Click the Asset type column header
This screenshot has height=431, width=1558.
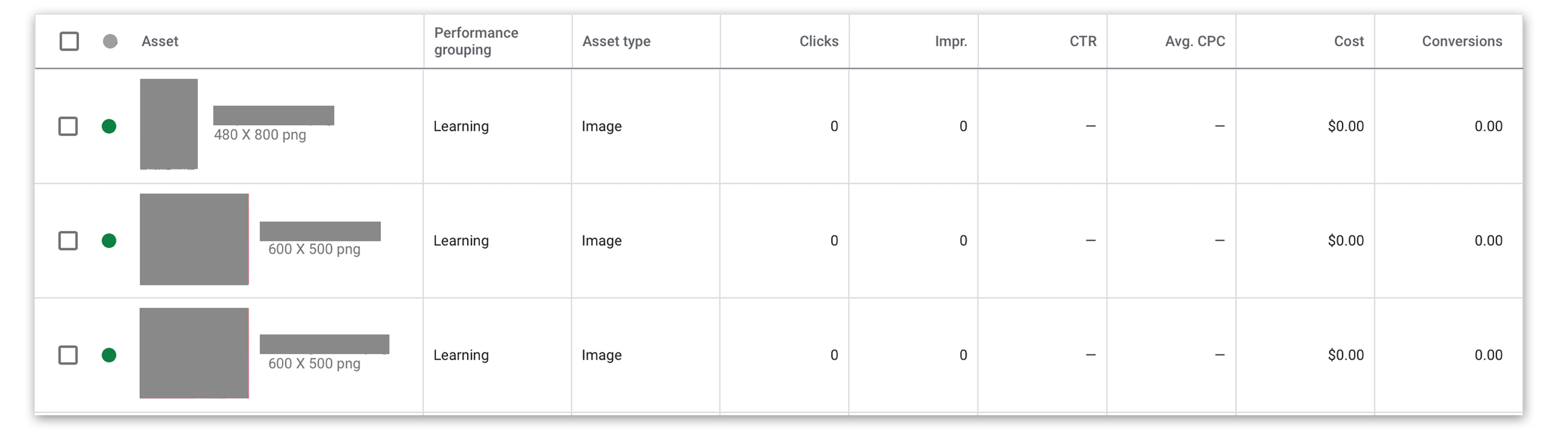click(x=616, y=41)
